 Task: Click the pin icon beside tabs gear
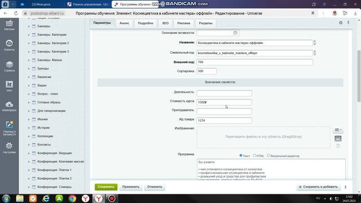click(349, 23)
